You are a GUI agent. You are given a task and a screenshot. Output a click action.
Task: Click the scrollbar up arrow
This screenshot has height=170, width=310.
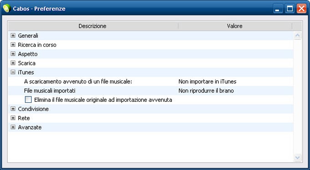(x=298, y=36)
